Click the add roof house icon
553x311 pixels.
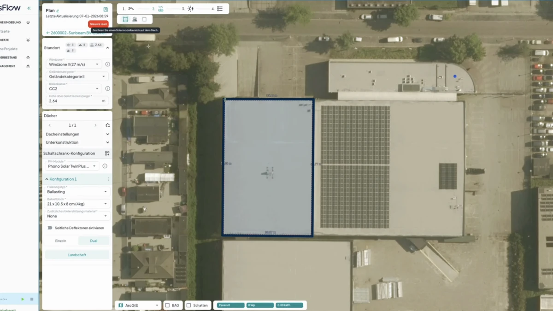[107, 125]
